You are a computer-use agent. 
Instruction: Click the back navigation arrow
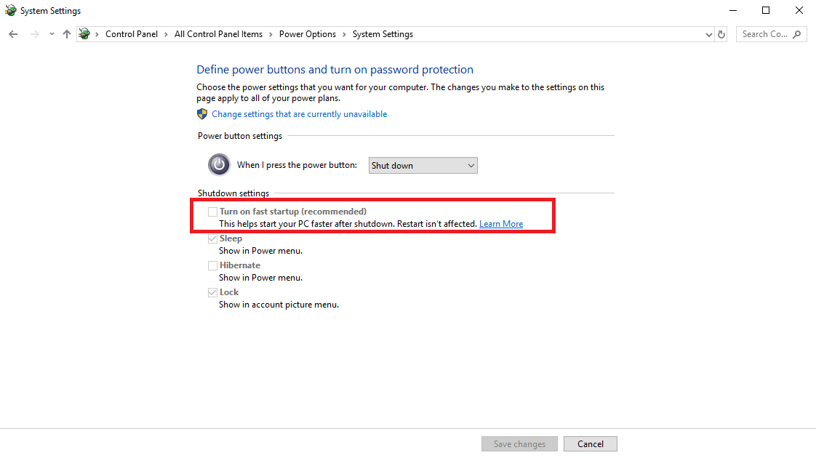coord(12,33)
